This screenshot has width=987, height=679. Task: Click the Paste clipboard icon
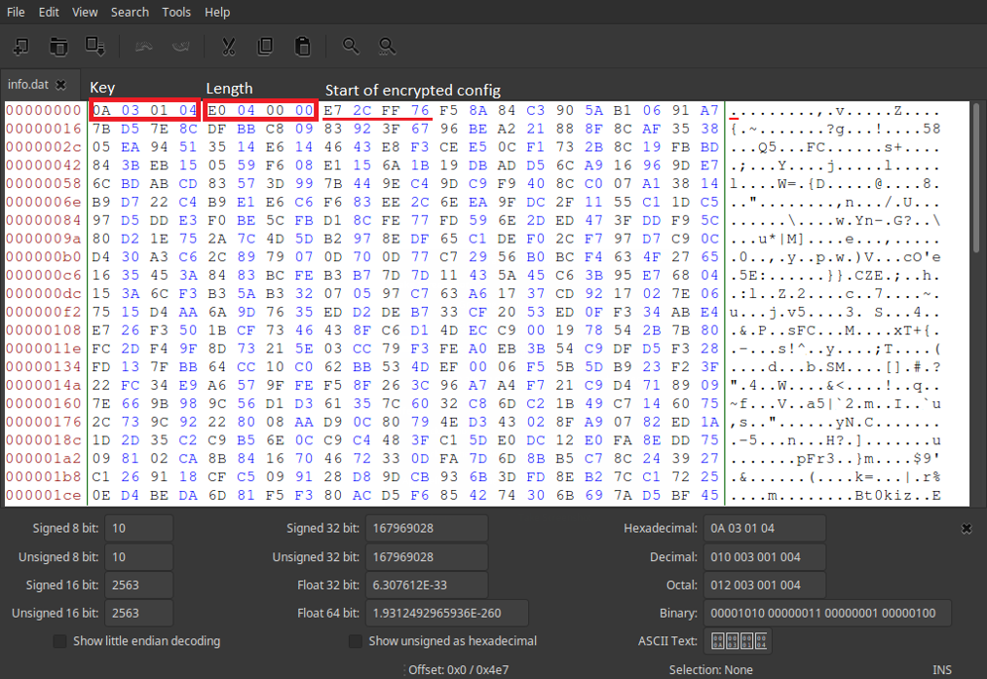pos(302,46)
